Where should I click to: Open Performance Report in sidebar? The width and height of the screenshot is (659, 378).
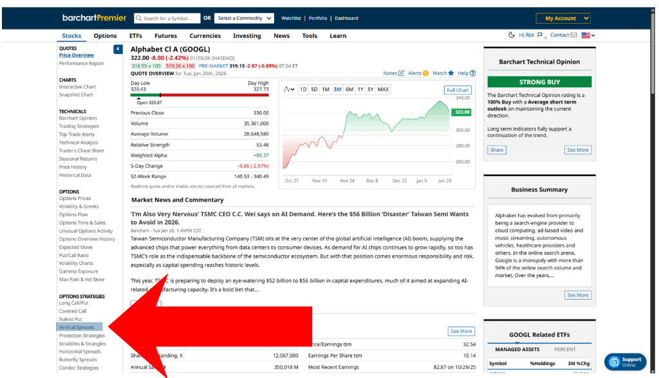coord(81,64)
